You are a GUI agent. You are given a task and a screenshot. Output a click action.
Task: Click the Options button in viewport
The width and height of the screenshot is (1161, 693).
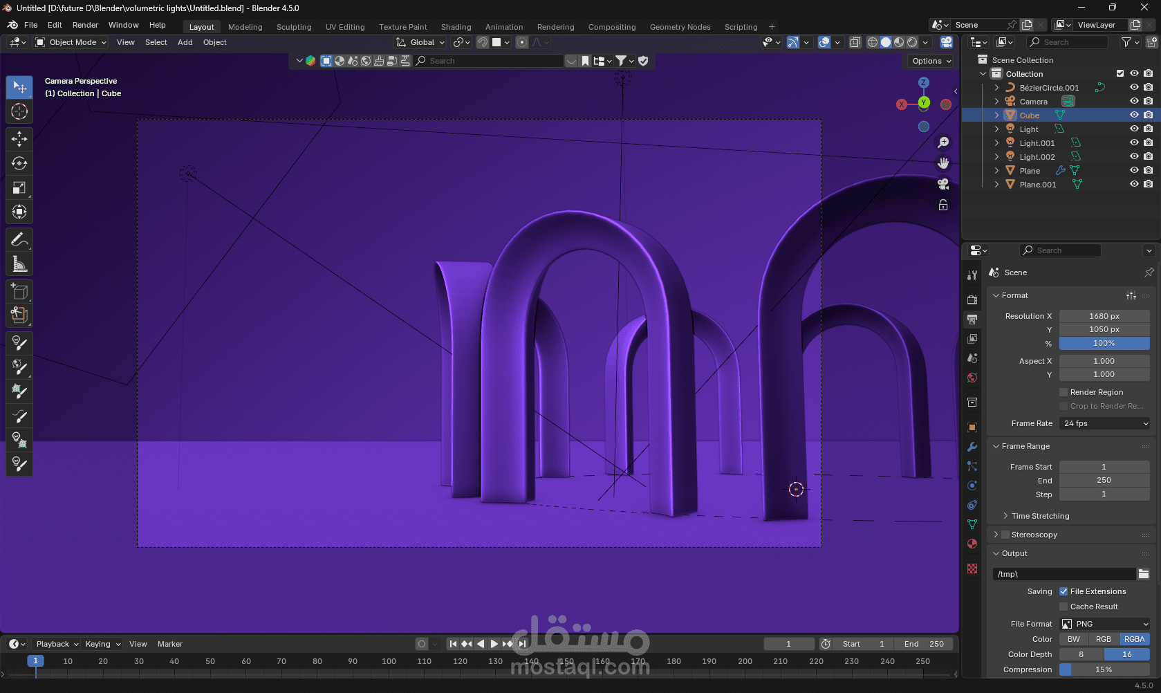pos(931,61)
